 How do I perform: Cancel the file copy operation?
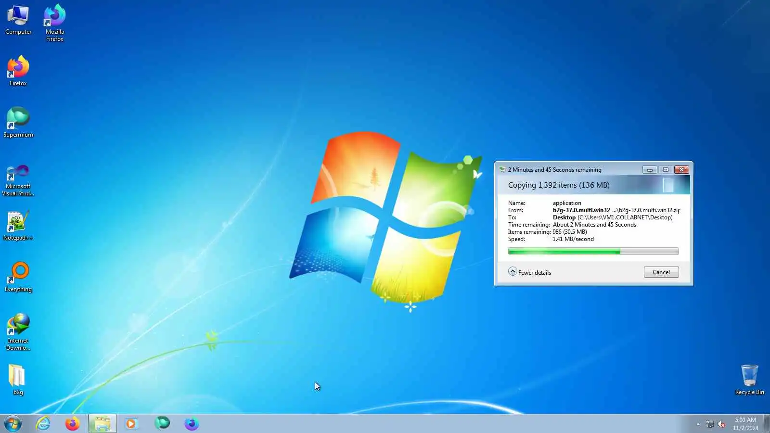point(661,272)
